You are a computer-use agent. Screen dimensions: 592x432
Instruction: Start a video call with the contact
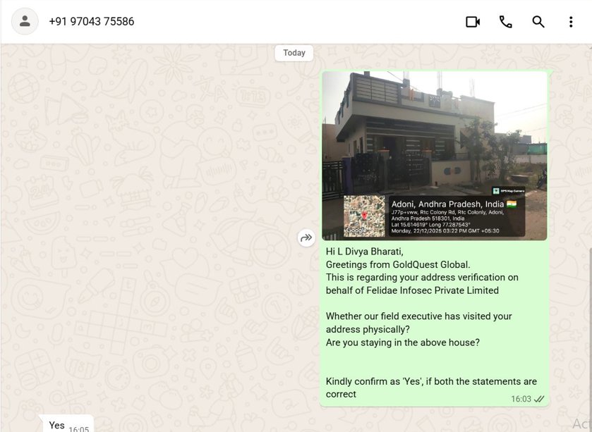click(473, 22)
